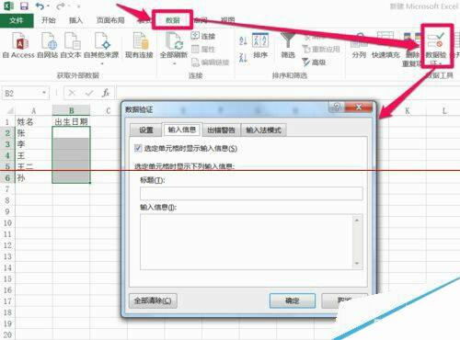Click the Name Box showing B2
Viewport: 460px width, 340px height.
pyautogui.click(x=21, y=93)
